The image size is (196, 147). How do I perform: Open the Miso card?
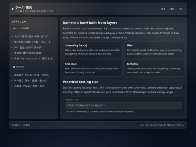(154, 50)
